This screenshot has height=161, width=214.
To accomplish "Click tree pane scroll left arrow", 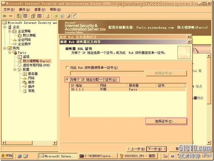I will click(x=4, y=143).
